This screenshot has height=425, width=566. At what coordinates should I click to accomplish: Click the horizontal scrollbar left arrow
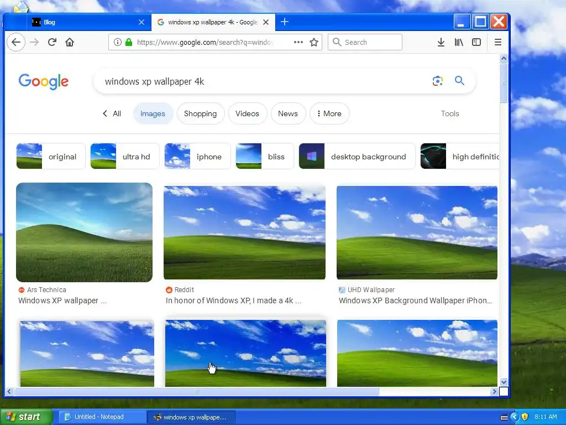(x=9, y=391)
